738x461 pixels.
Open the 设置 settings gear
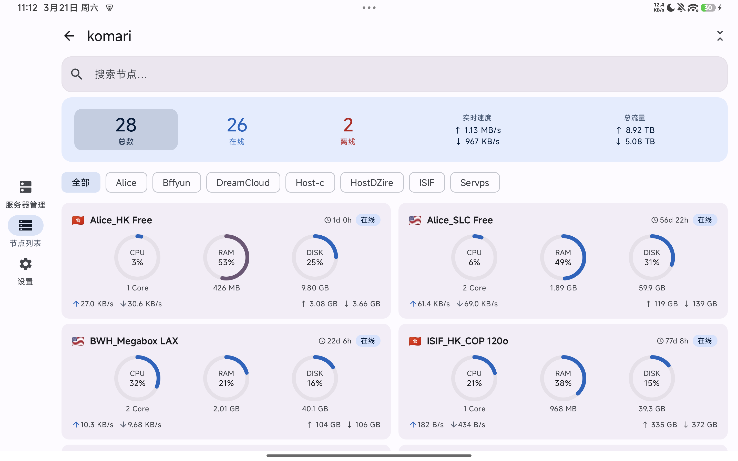pyautogui.click(x=25, y=264)
